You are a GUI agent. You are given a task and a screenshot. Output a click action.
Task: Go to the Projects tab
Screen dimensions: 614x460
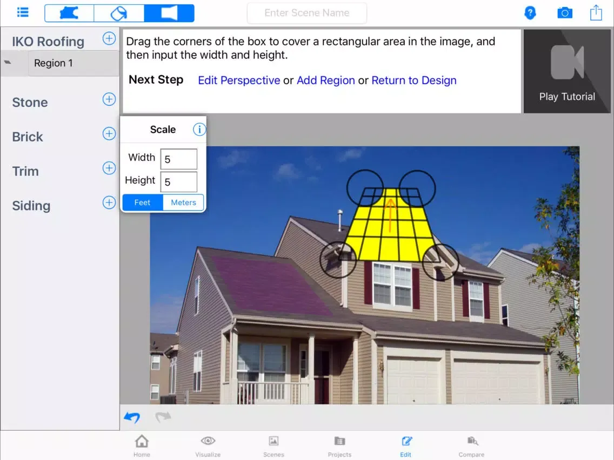click(339, 445)
